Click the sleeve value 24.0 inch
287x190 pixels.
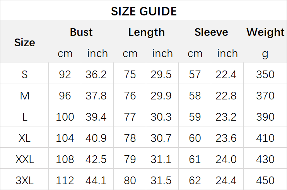[226, 159]
